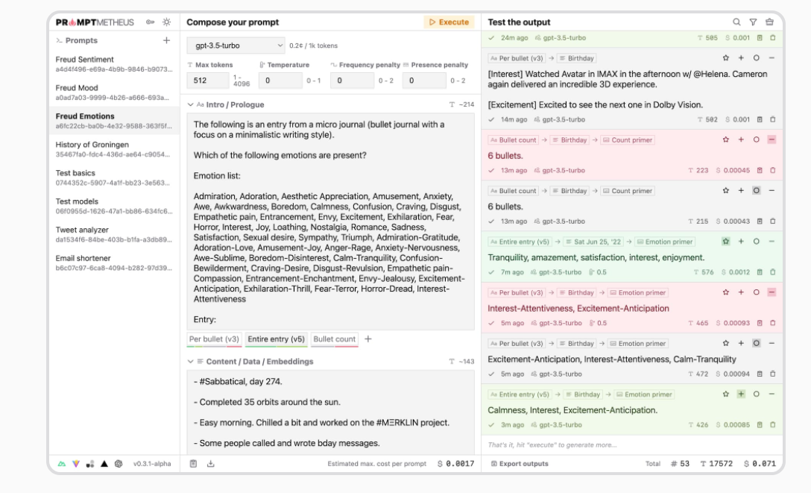Screen dimensions: 811x493
Task: Delete the 'Calmness, Interest' output with trash icon
Action: [x=772, y=425]
